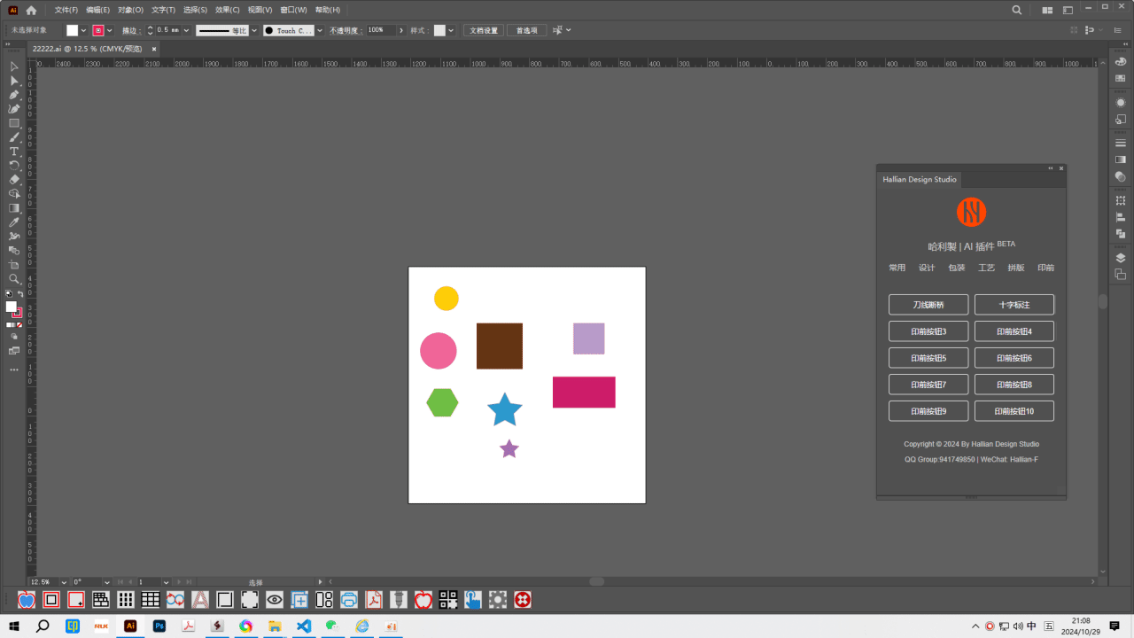Open the stroke weight dropdown

pos(186,30)
